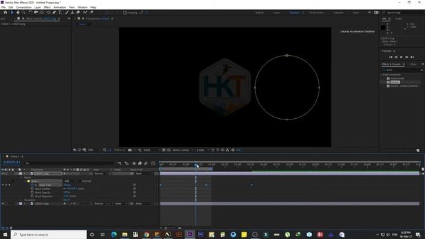Click Play in the Preview panel

(401, 57)
